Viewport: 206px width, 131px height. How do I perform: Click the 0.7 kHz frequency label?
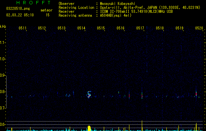pos(3,108)
